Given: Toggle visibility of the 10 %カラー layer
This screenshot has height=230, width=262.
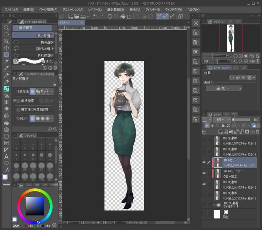Looking at the screenshot, I should pyautogui.click(x=204, y=162).
